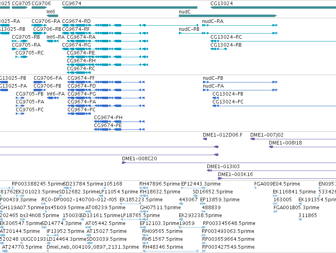336x253 pixels.
Task: Open EST EK116841.5prime
Action: 295,192
